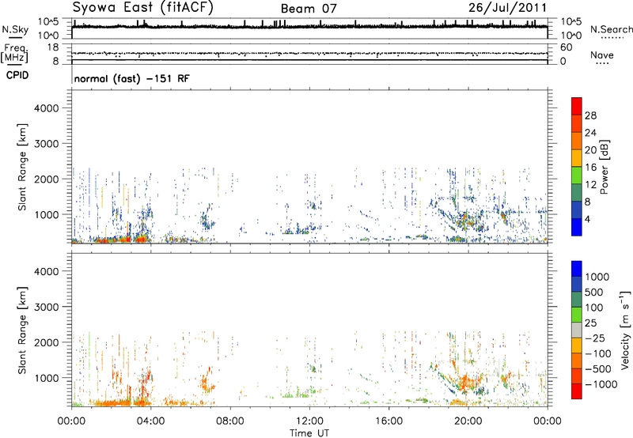633x438 pixels.
Task: Click the "18" frequency axis tick
Action: [x=52, y=47]
